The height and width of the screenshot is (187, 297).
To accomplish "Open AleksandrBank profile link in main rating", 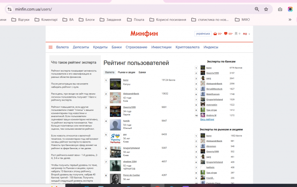I will tap(131, 94).
